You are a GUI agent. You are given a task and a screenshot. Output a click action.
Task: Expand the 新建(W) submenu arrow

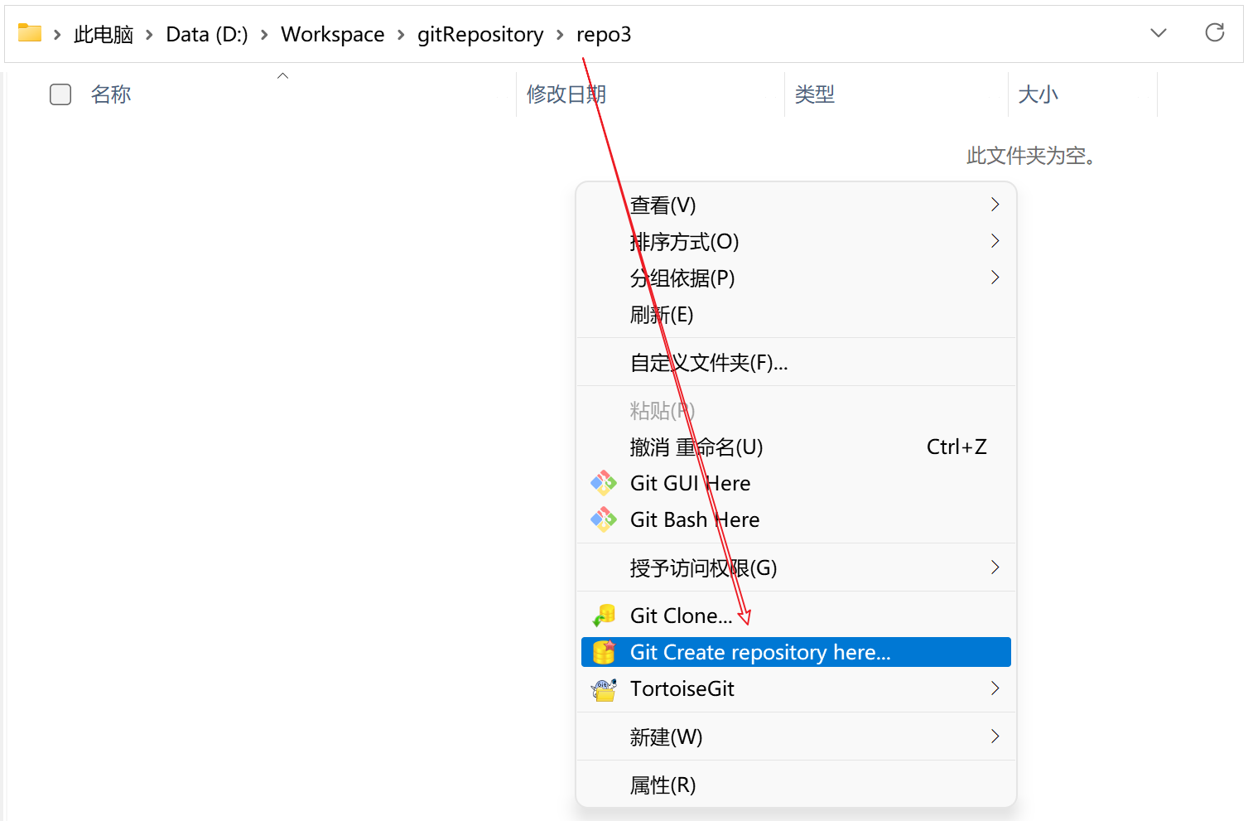[995, 736]
